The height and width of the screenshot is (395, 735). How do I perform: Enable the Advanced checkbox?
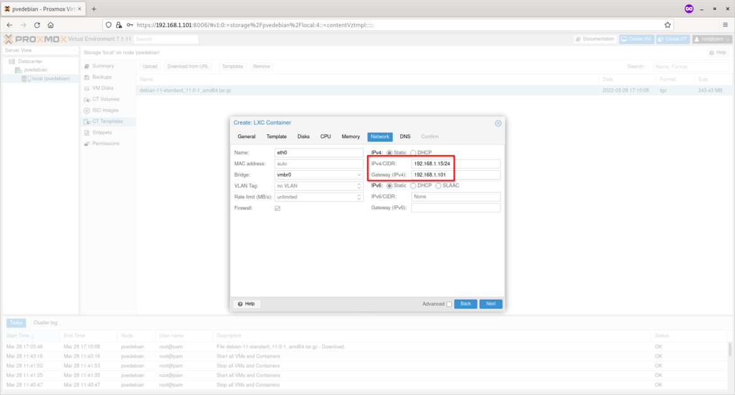click(449, 304)
